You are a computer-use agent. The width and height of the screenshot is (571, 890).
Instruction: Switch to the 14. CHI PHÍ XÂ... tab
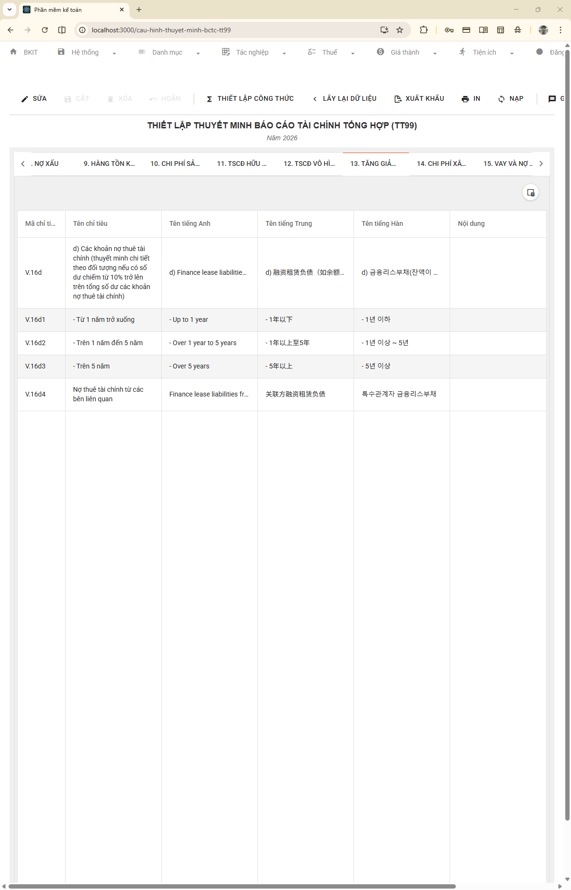[x=442, y=164]
